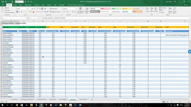
Task: Open the General number format dropdown
Action: (x=75, y=9)
